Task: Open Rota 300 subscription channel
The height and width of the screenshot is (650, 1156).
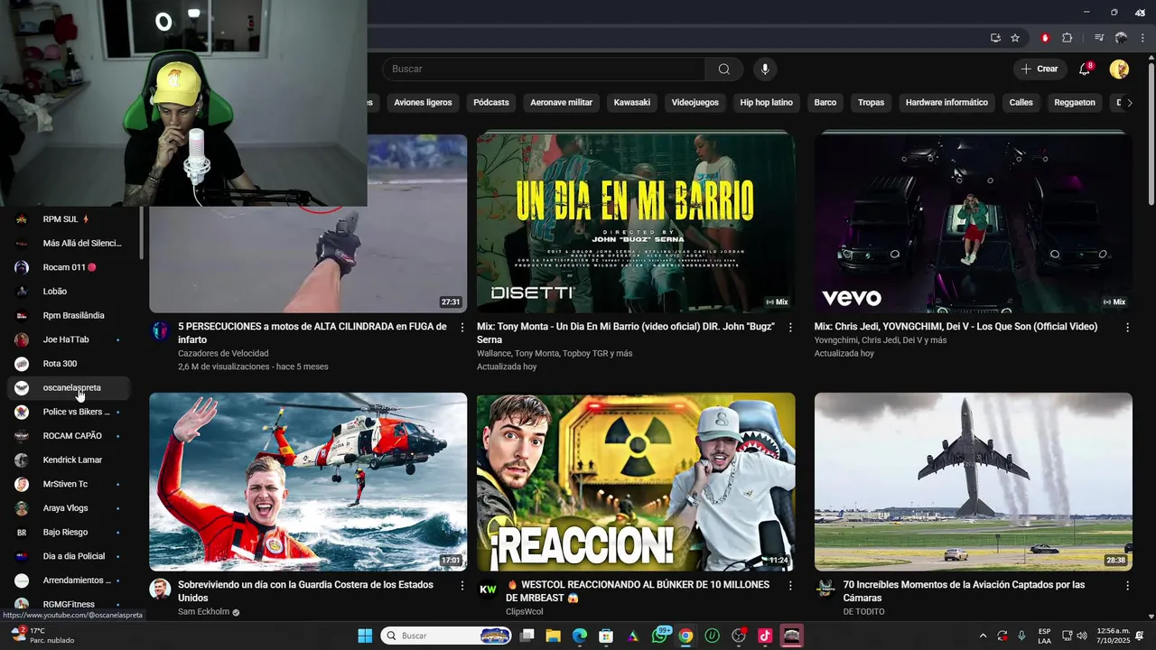Action: 69,364
